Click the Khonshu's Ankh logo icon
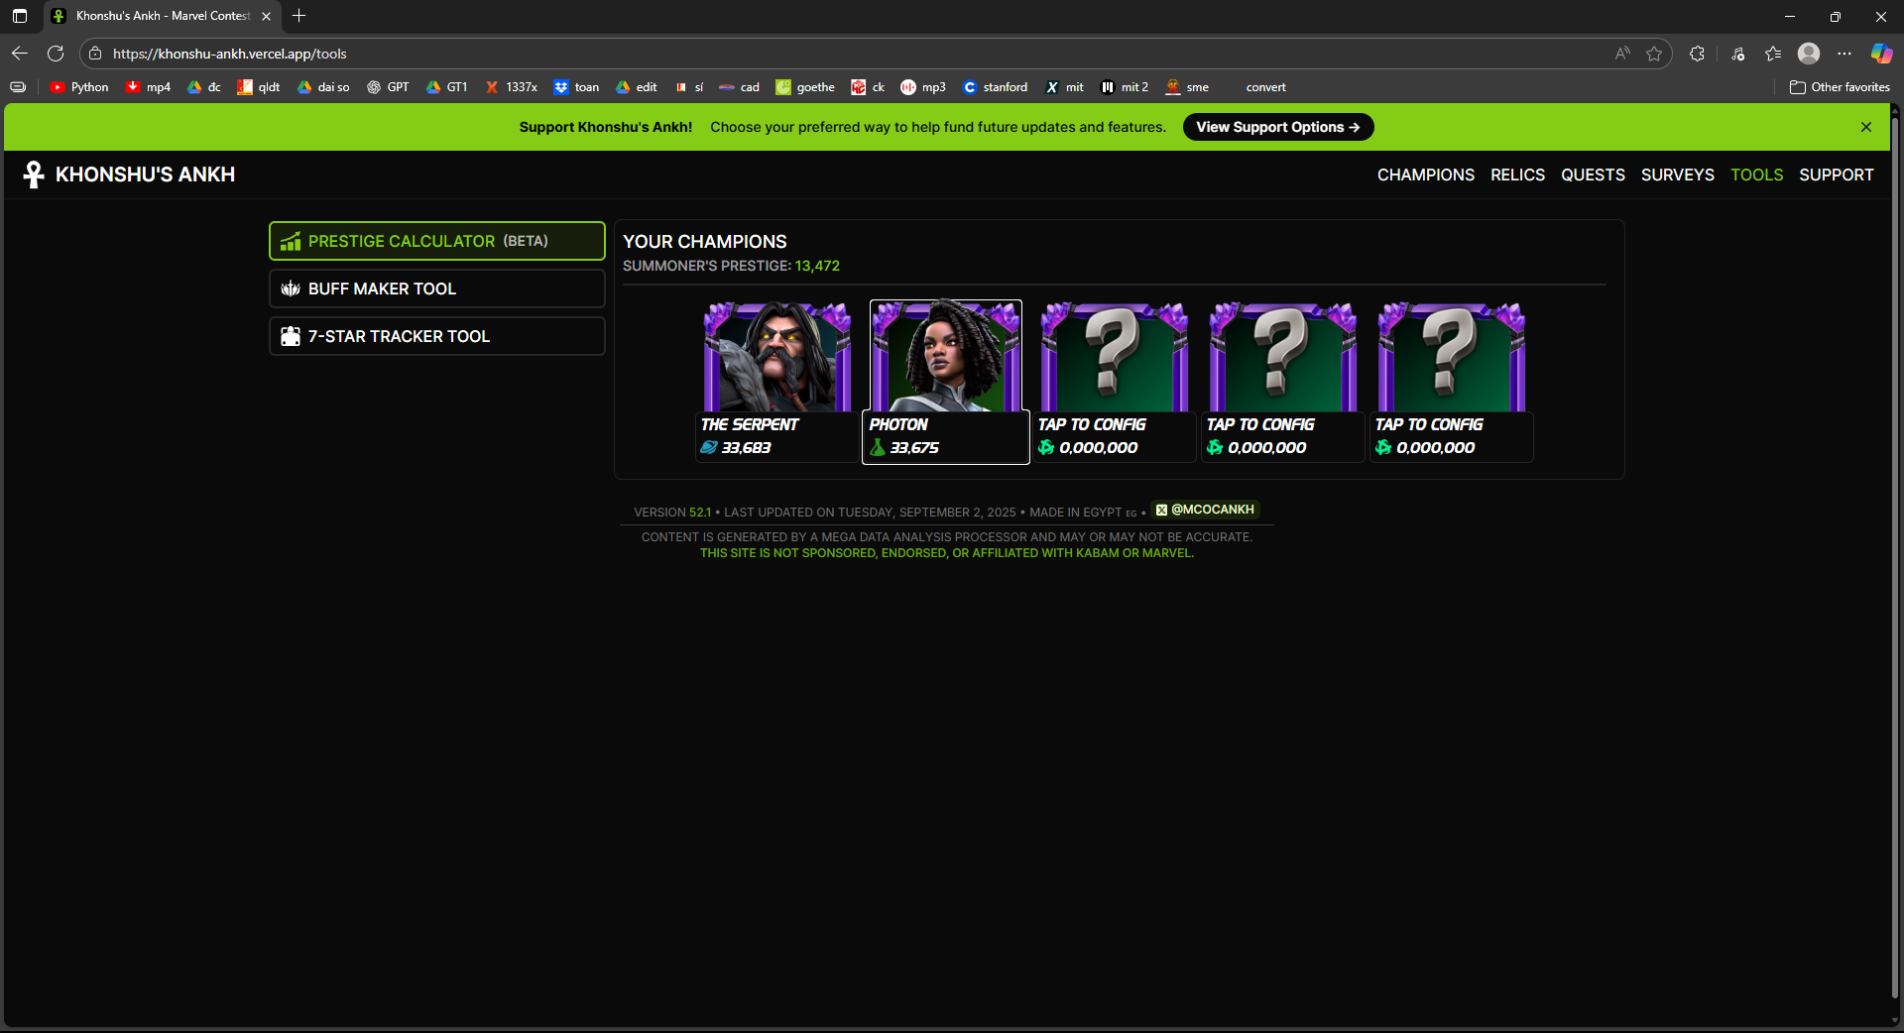This screenshot has height=1033, width=1904. (34, 174)
